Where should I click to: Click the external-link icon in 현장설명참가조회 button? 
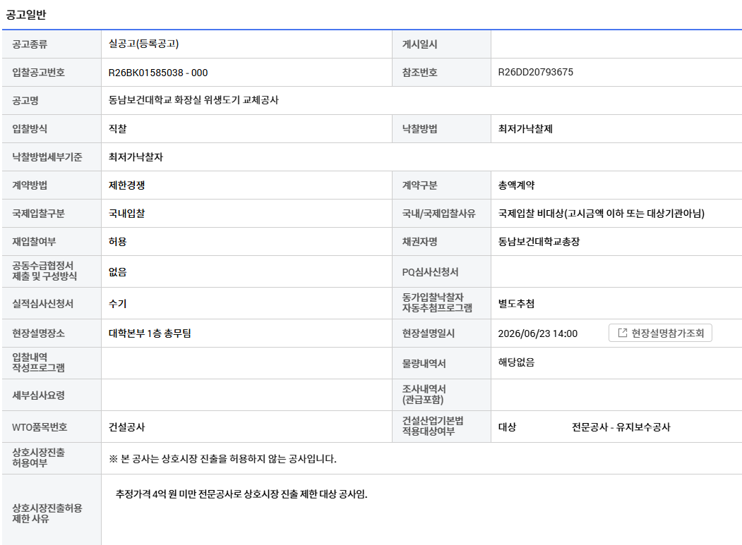coord(623,333)
